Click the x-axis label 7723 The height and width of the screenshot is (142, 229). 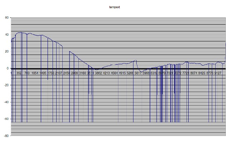tap(186, 73)
